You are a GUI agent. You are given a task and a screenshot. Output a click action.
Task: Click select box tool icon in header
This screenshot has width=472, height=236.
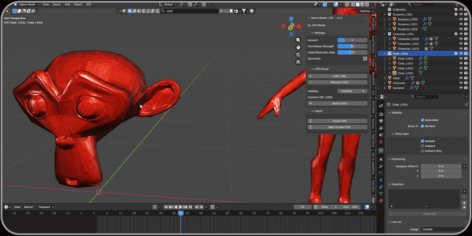[x=14, y=11]
